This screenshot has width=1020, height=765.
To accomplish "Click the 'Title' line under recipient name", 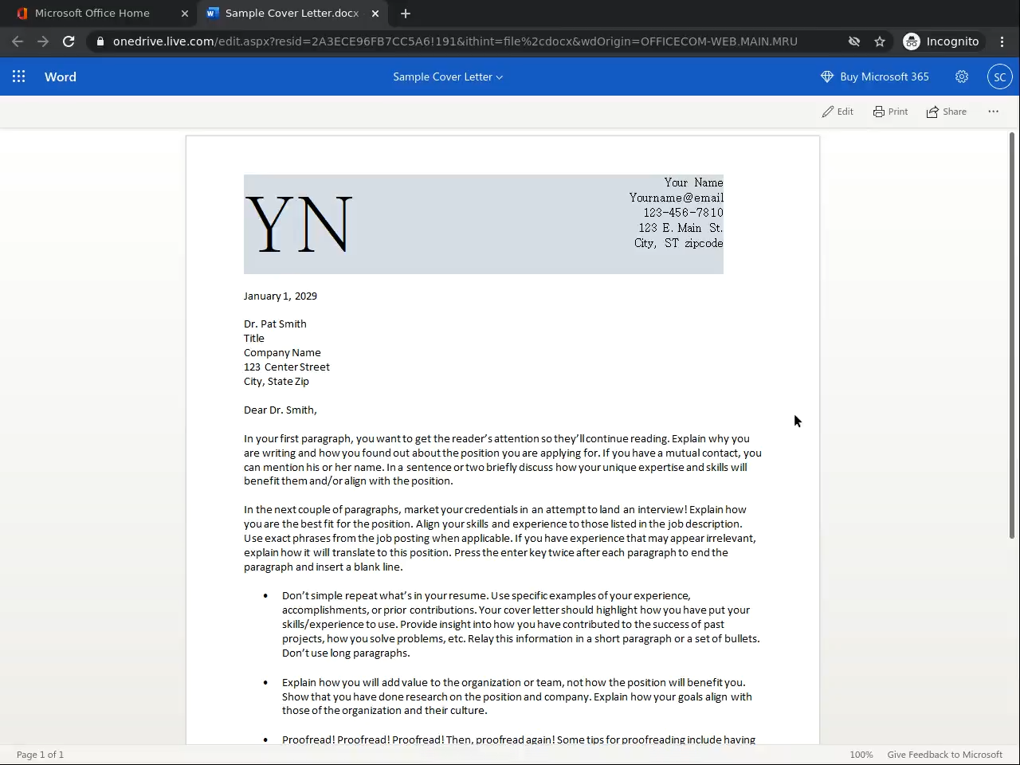I will [x=254, y=338].
